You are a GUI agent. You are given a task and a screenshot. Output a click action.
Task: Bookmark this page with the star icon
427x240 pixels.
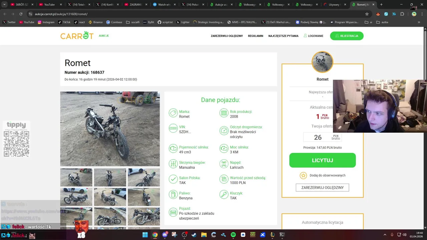[367, 14]
